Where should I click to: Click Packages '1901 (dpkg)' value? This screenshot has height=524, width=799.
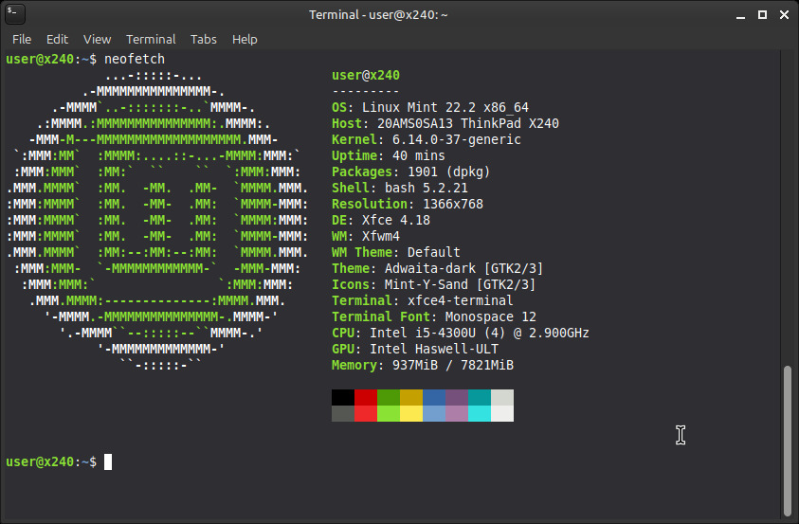[x=449, y=172]
